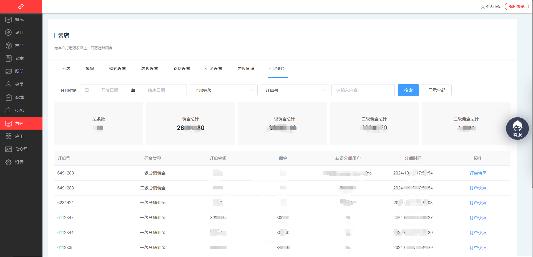Screen dimensions: 533x257
Task: Click the 个人中心 user icon
Action: click(483, 7)
